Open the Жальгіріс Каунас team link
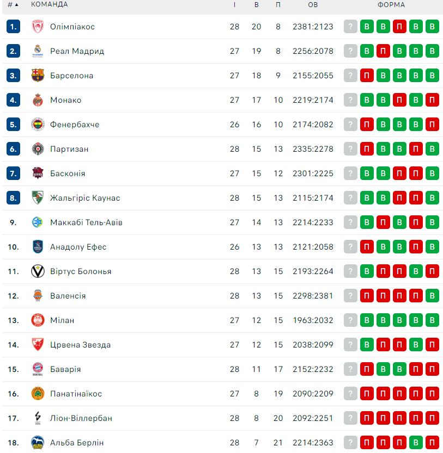The height and width of the screenshot is (453, 443). 85,198
